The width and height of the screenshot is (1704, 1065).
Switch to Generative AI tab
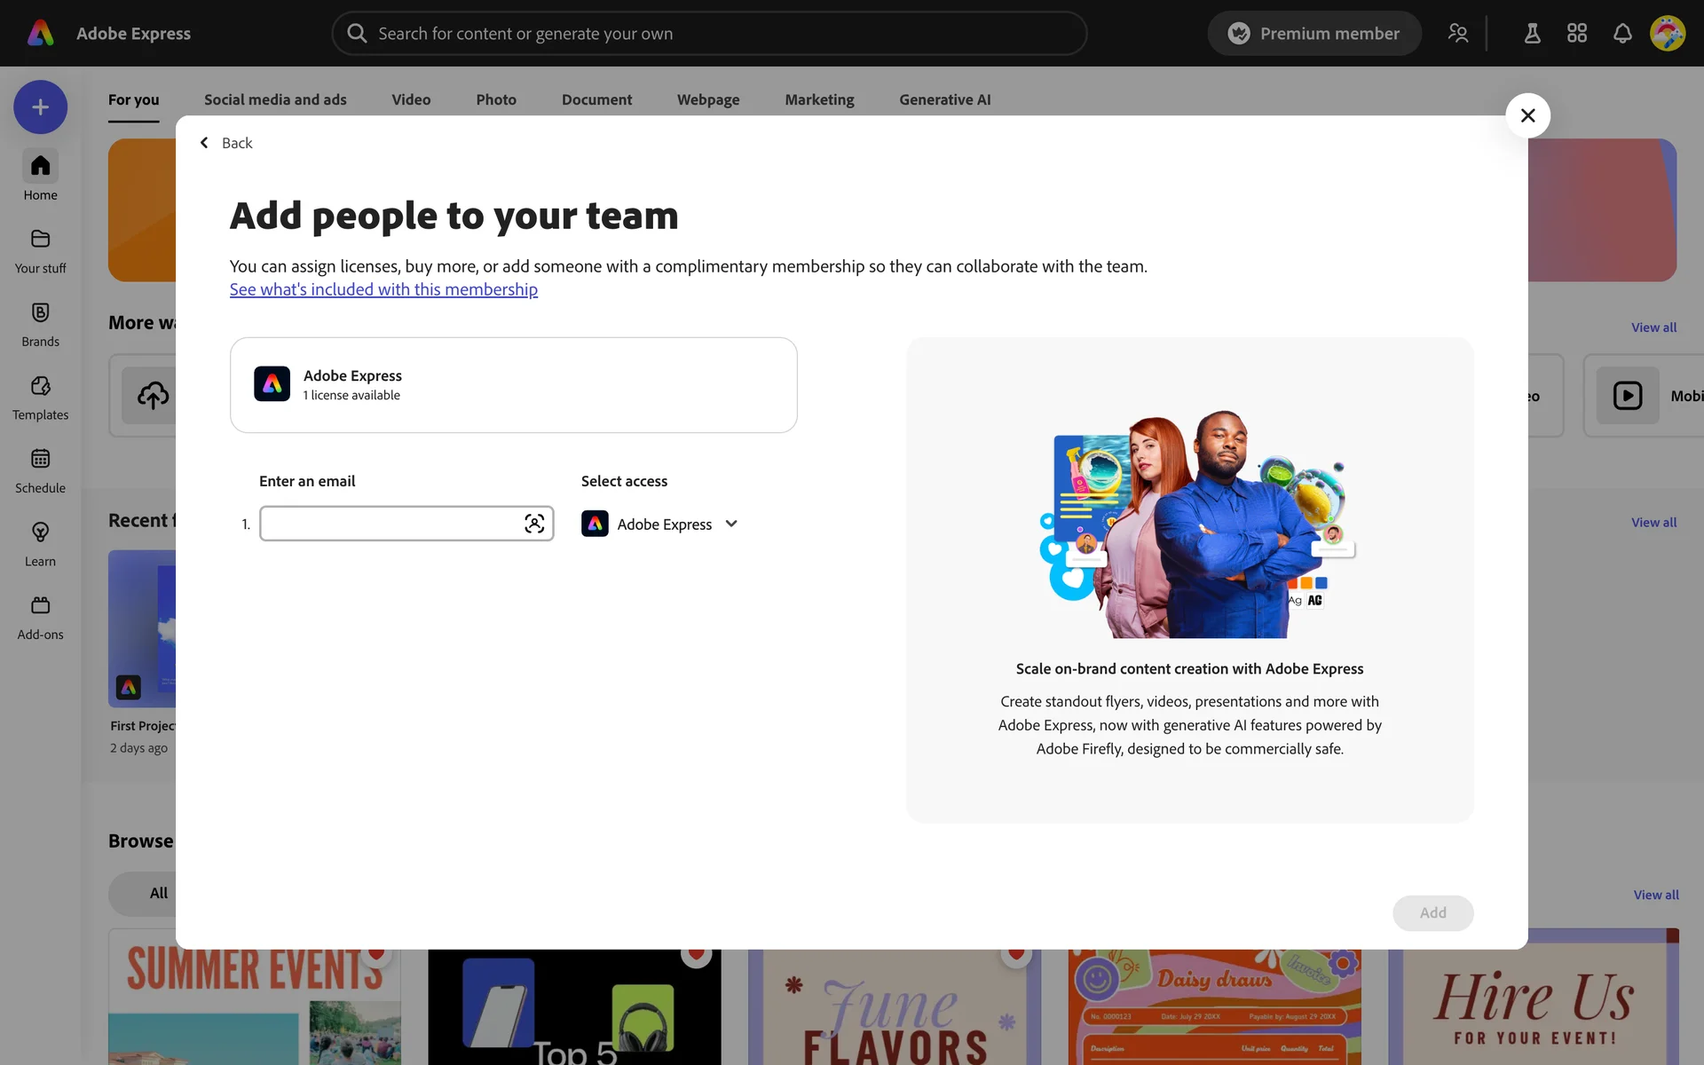click(x=944, y=99)
